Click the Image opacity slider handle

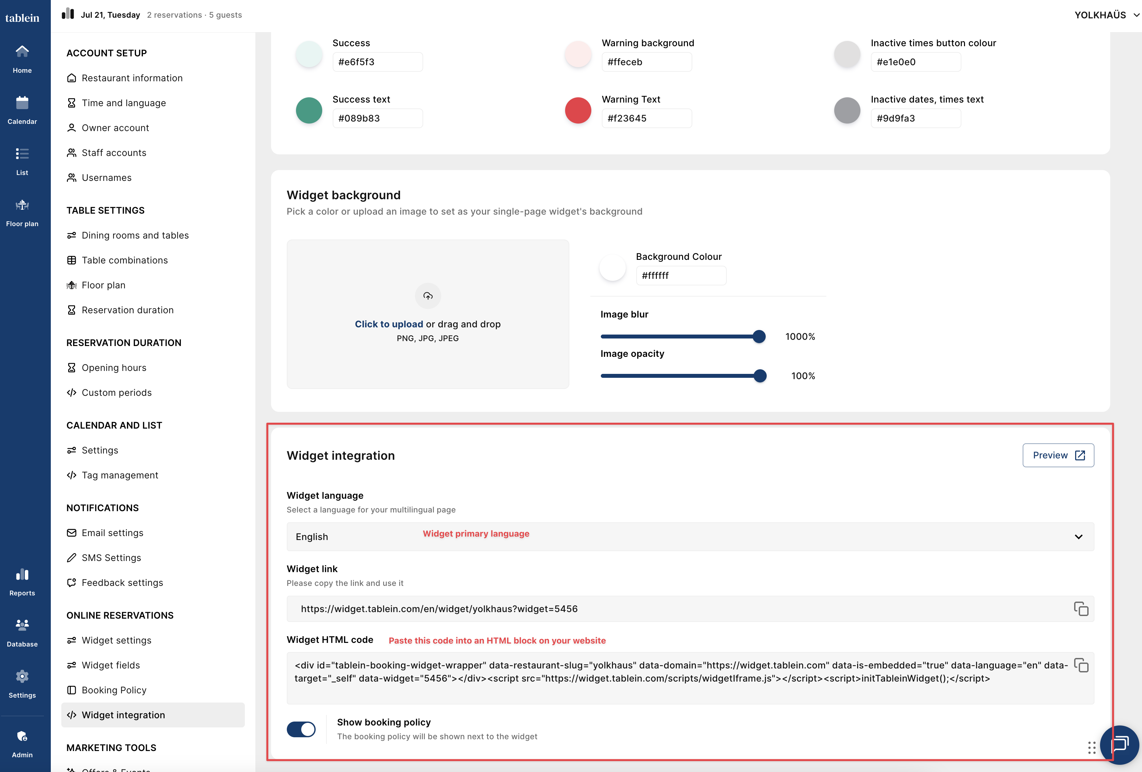(760, 376)
